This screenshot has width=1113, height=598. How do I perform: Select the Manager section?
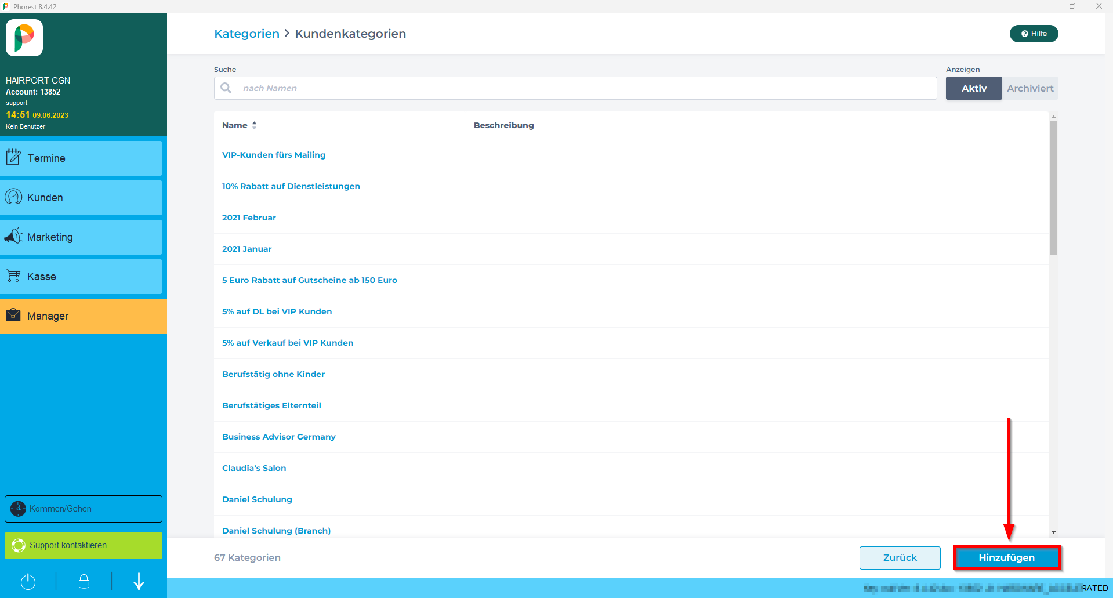84,316
